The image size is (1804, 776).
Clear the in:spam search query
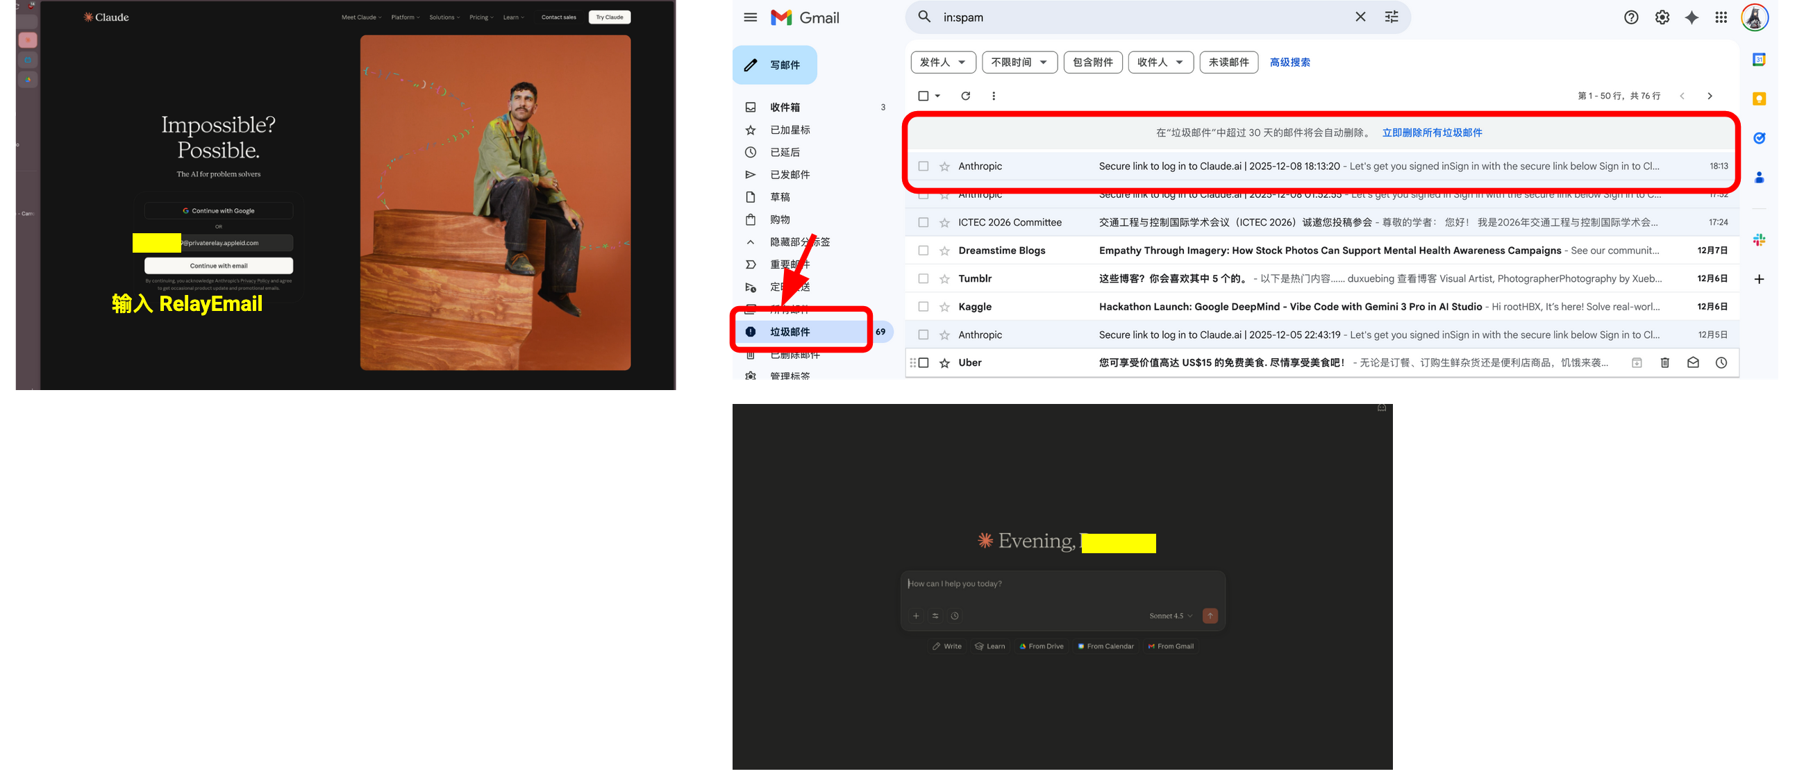pyautogui.click(x=1360, y=17)
